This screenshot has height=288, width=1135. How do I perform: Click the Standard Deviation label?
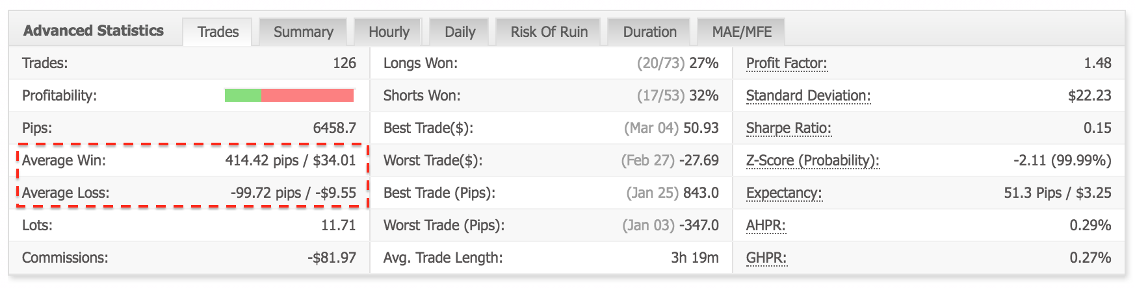pyautogui.click(x=808, y=96)
